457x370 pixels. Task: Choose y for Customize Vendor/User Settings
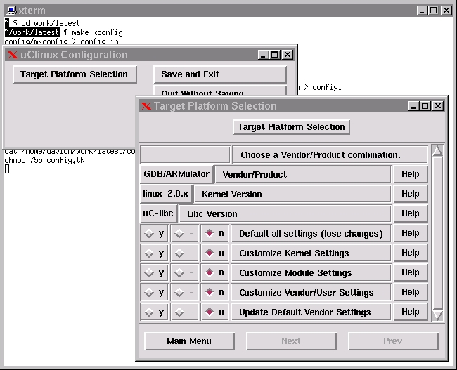155,292
